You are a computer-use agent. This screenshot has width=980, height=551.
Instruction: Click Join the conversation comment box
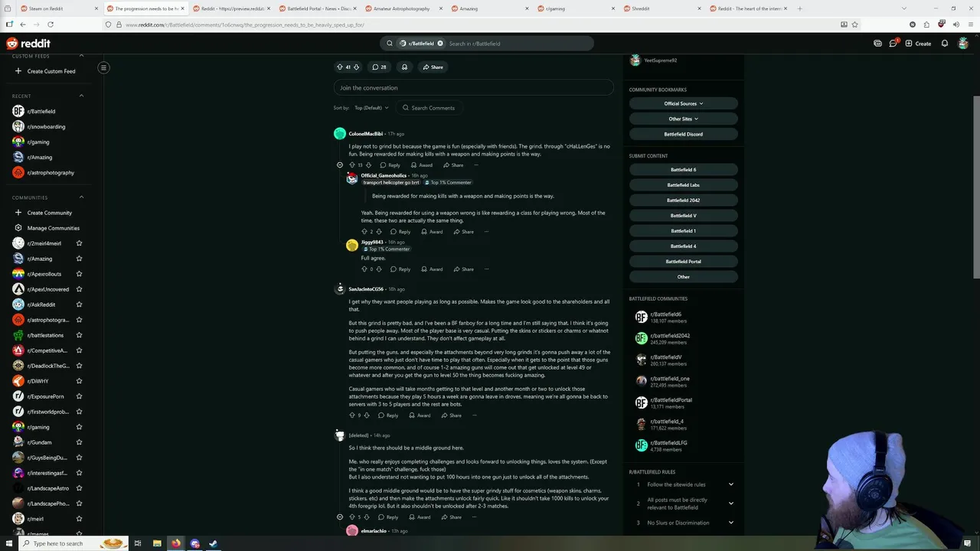[473, 88]
